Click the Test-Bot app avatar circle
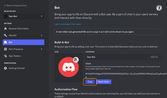The height and width of the screenshot is (98, 167). [x=6, y=16]
